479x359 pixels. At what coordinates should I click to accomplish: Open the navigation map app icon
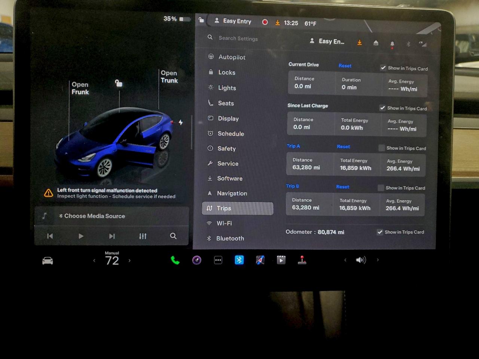260,260
